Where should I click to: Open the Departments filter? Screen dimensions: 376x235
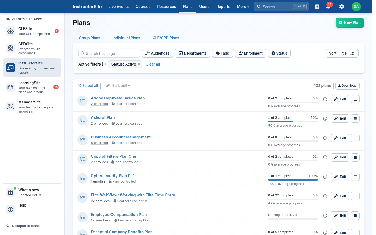(192, 53)
